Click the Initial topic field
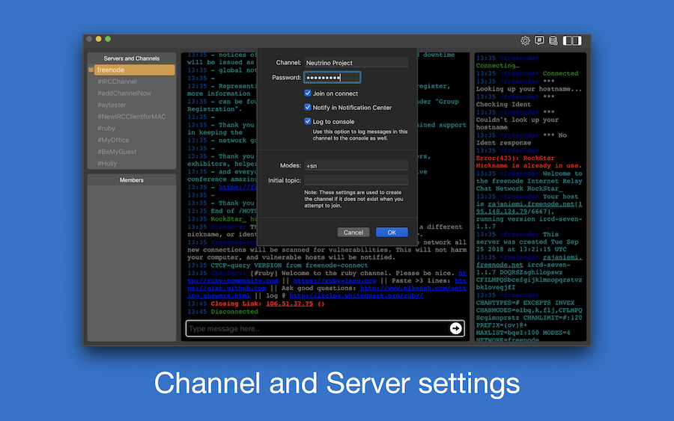This screenshot has height=421, width=674. click(356, 180)
